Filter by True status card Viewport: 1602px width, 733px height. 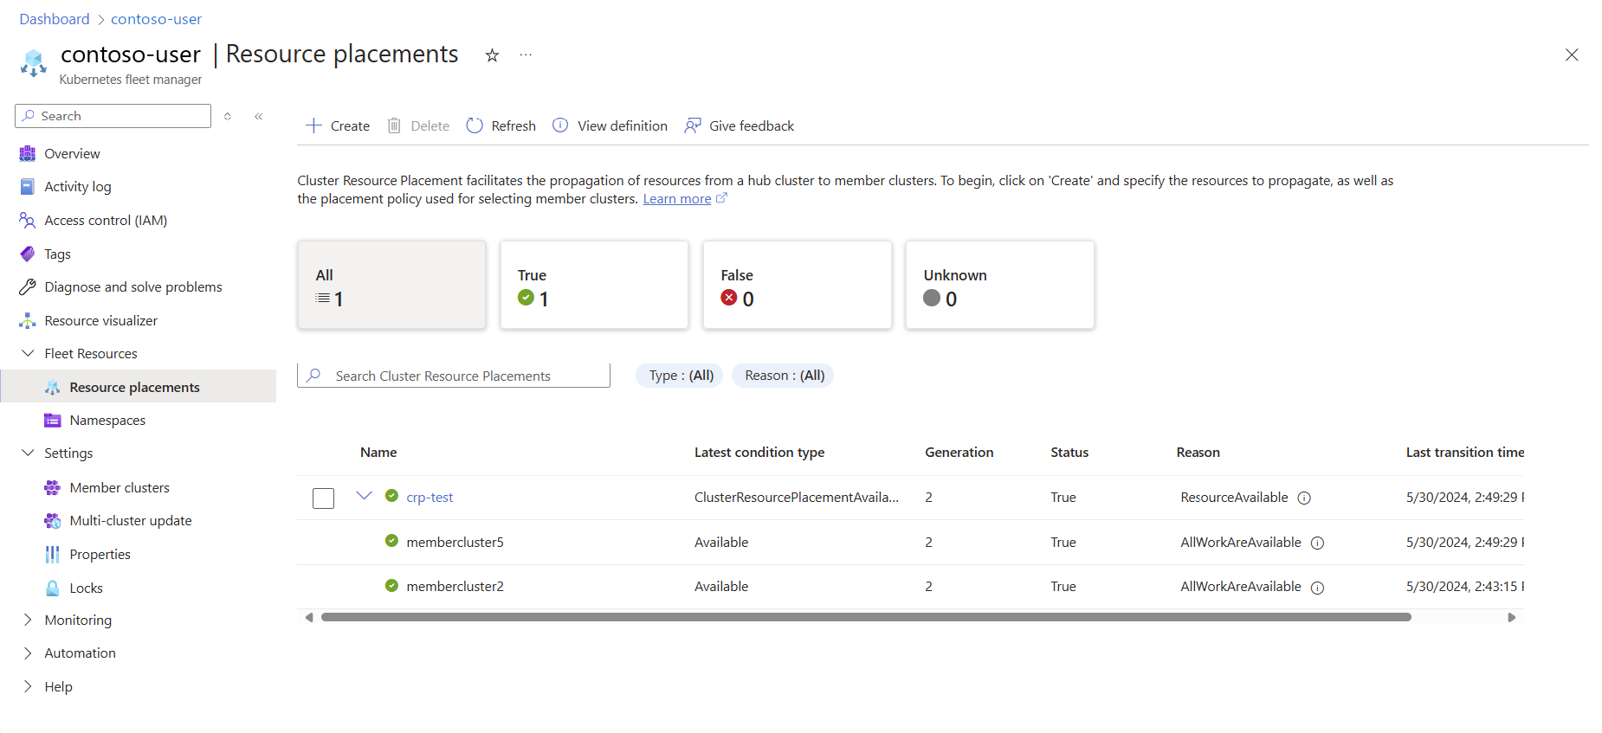point(594,285)
